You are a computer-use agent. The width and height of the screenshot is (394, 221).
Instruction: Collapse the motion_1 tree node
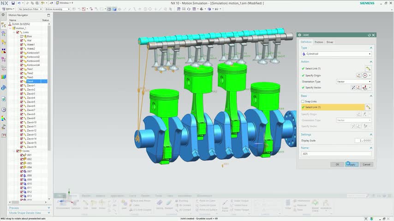point(10,29)
